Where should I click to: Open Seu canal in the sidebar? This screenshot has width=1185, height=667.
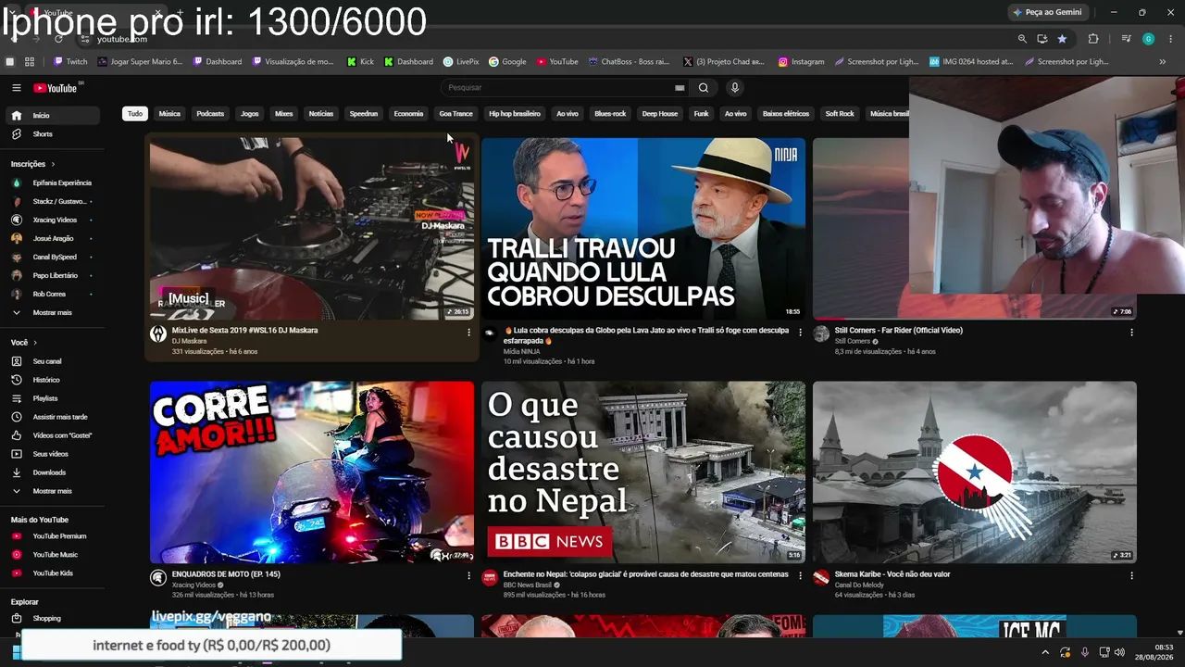[x=52, y=361]
